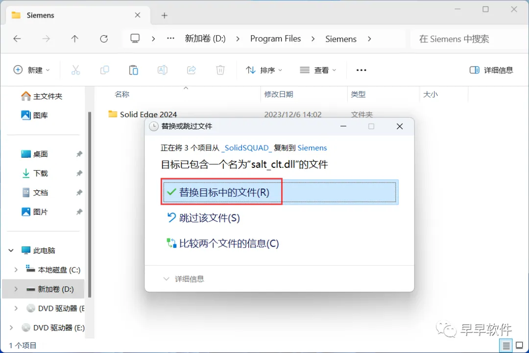The width and height of the screenshot is (529, 353).
Task: Close the 替换或跳过文件 dialog
Action: pos(400,126)
